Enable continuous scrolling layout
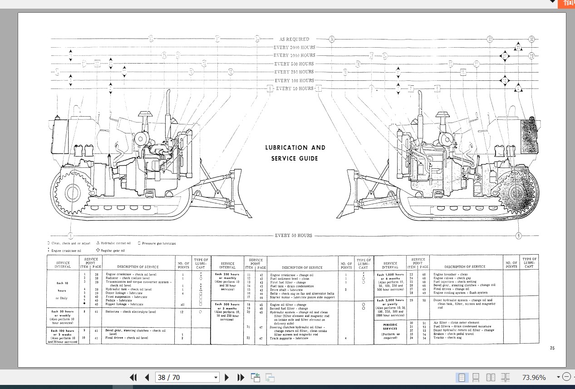The image size is (575, 389). tap(476, 377)
